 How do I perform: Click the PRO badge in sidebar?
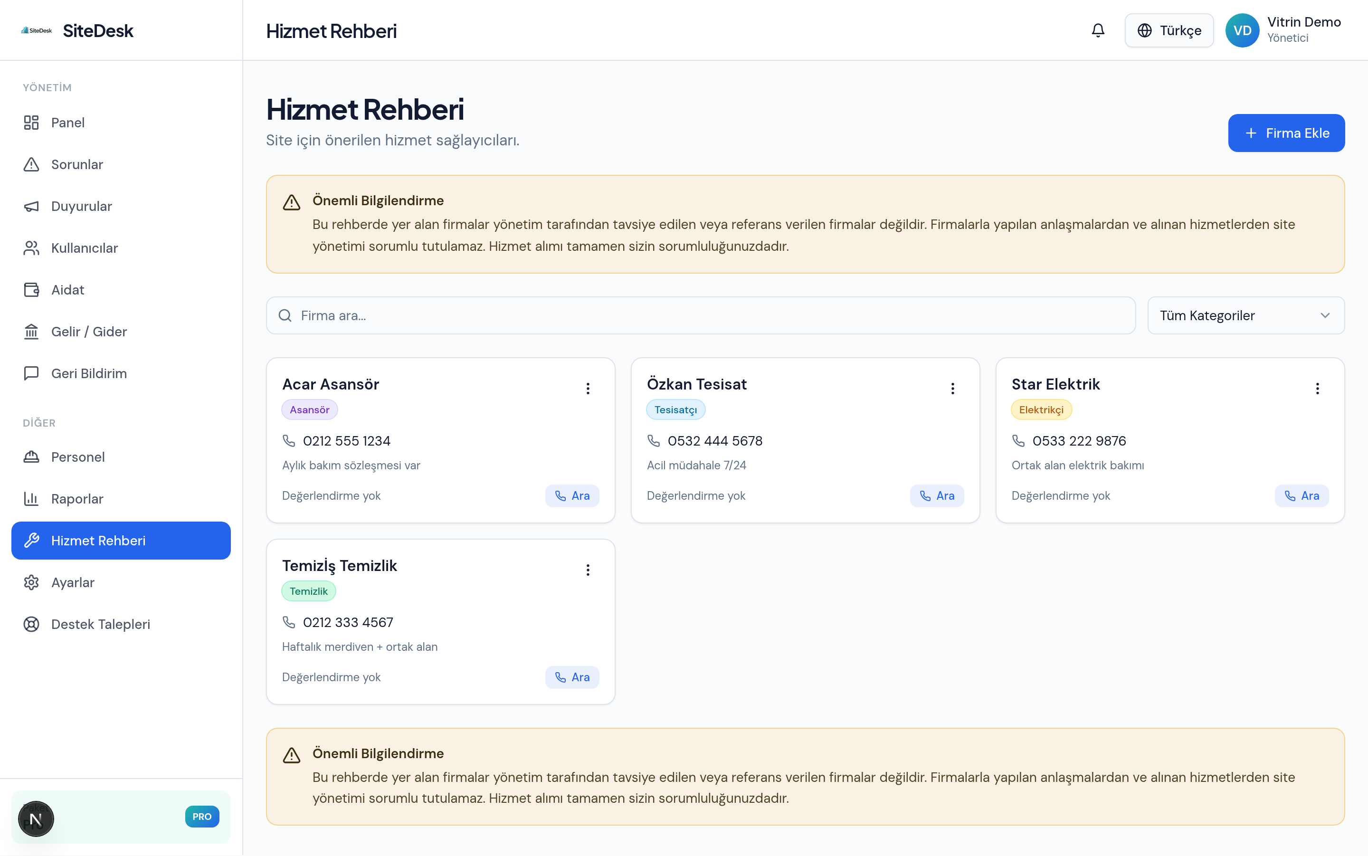pyautogui.click(x=202, y=817)
